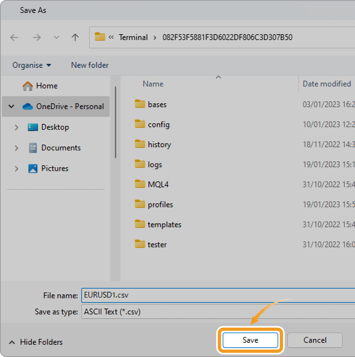Open the recent locations dropdown chevron
The width and height of the screenshot is (355, 357).
(56, 37)
